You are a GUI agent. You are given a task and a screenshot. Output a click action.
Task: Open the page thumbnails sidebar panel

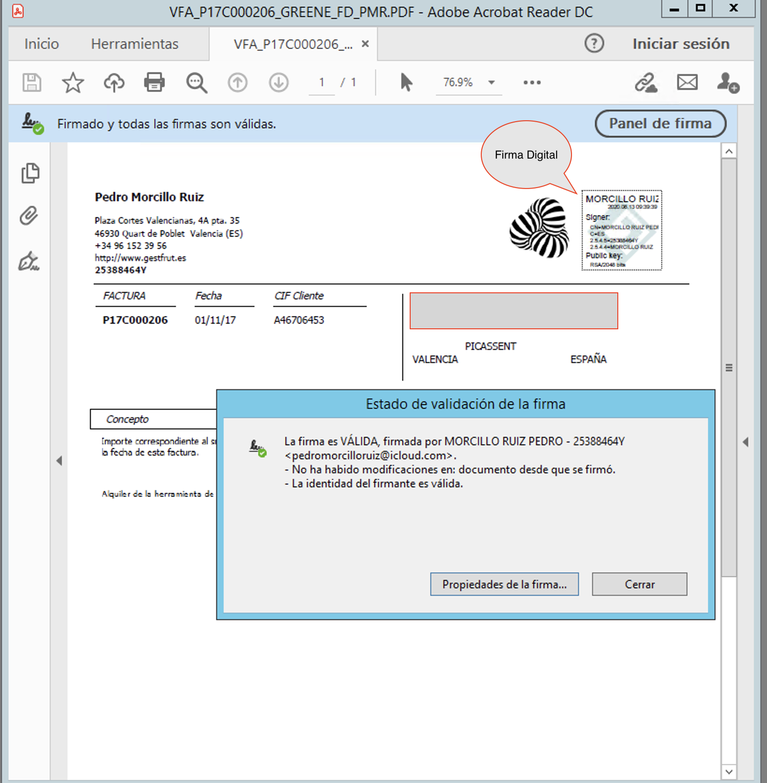click(30, 173)
